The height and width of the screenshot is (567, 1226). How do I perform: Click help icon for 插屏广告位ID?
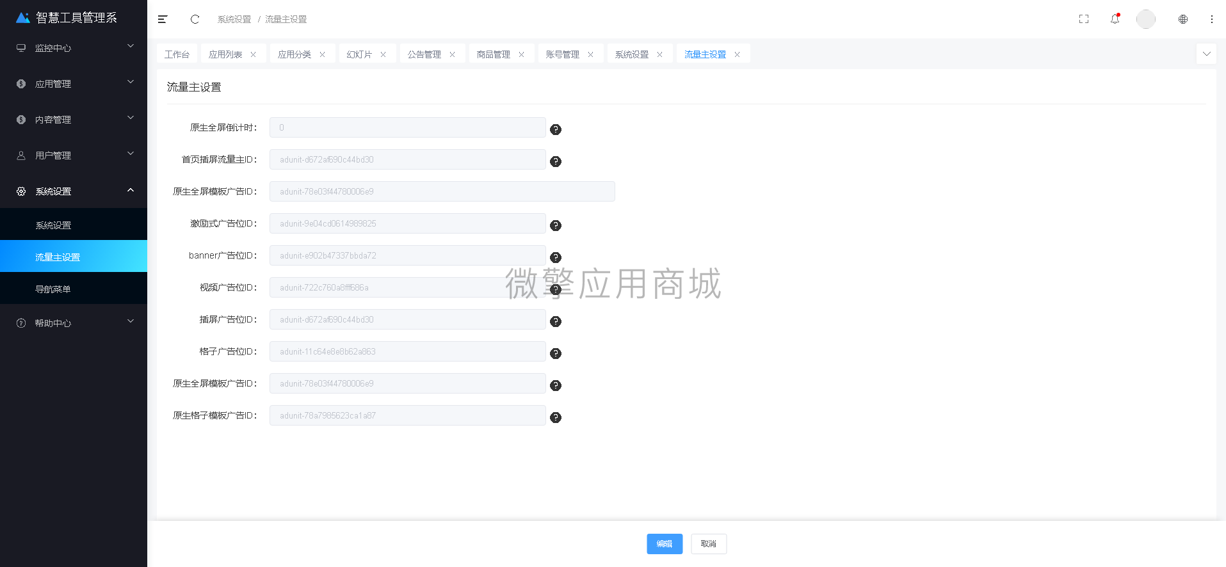556,321
